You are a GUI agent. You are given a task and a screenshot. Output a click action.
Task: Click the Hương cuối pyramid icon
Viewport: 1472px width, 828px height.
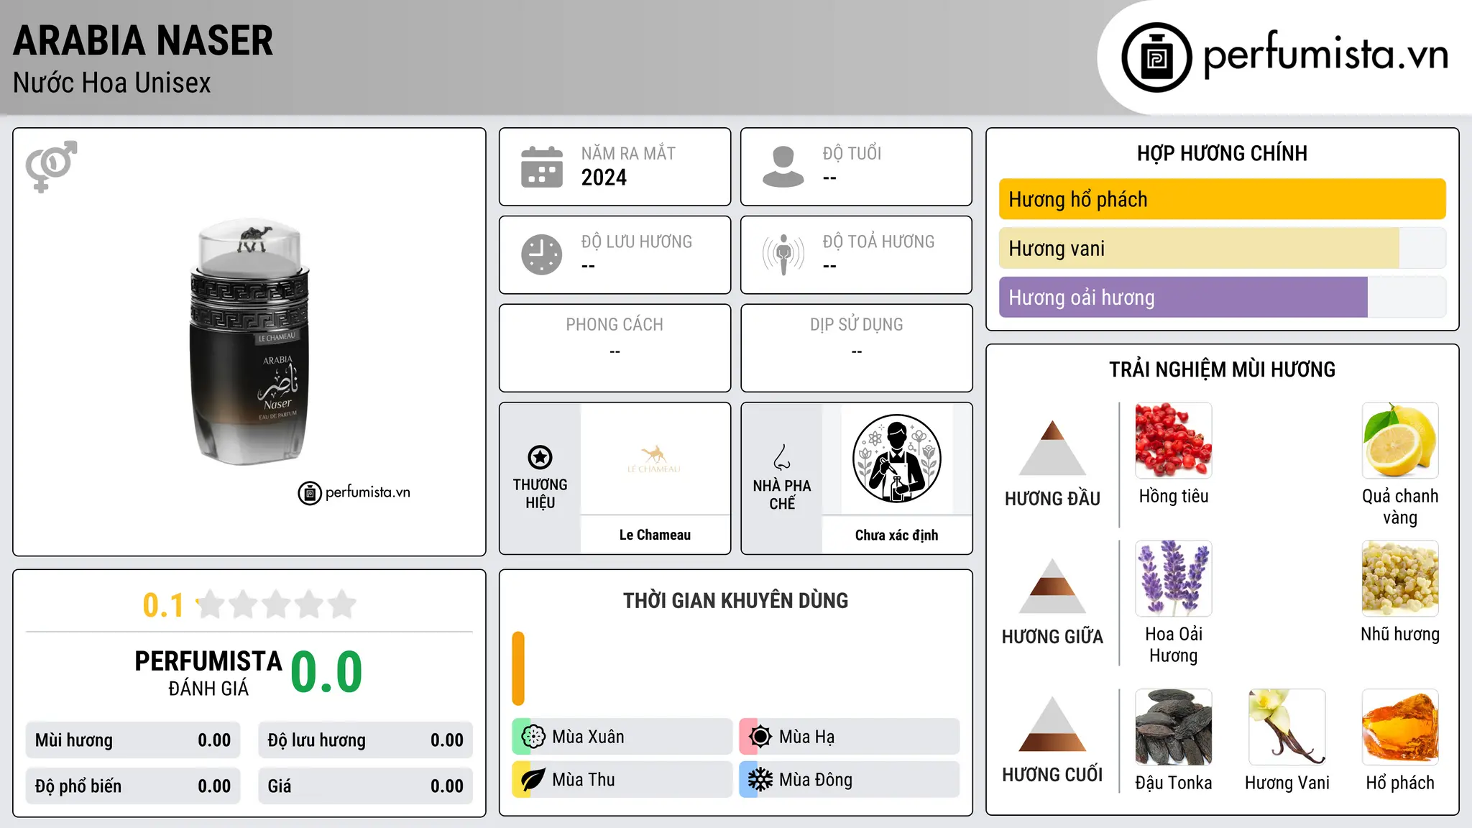click(1052, 724)
